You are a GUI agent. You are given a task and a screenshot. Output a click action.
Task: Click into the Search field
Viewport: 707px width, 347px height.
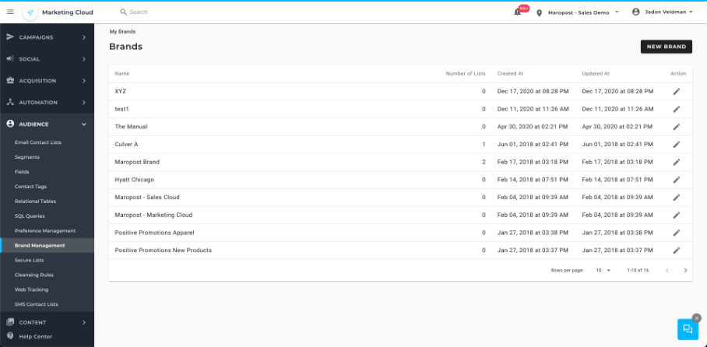(138, 12)
